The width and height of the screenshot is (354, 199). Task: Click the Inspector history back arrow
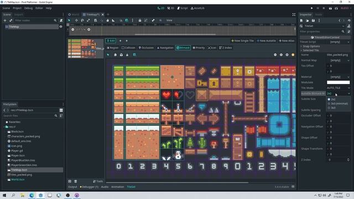pyautogui.click(x=339, y=20)
